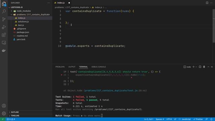
Task: Switch to the PROBLEMS tab
Action: 60,67
